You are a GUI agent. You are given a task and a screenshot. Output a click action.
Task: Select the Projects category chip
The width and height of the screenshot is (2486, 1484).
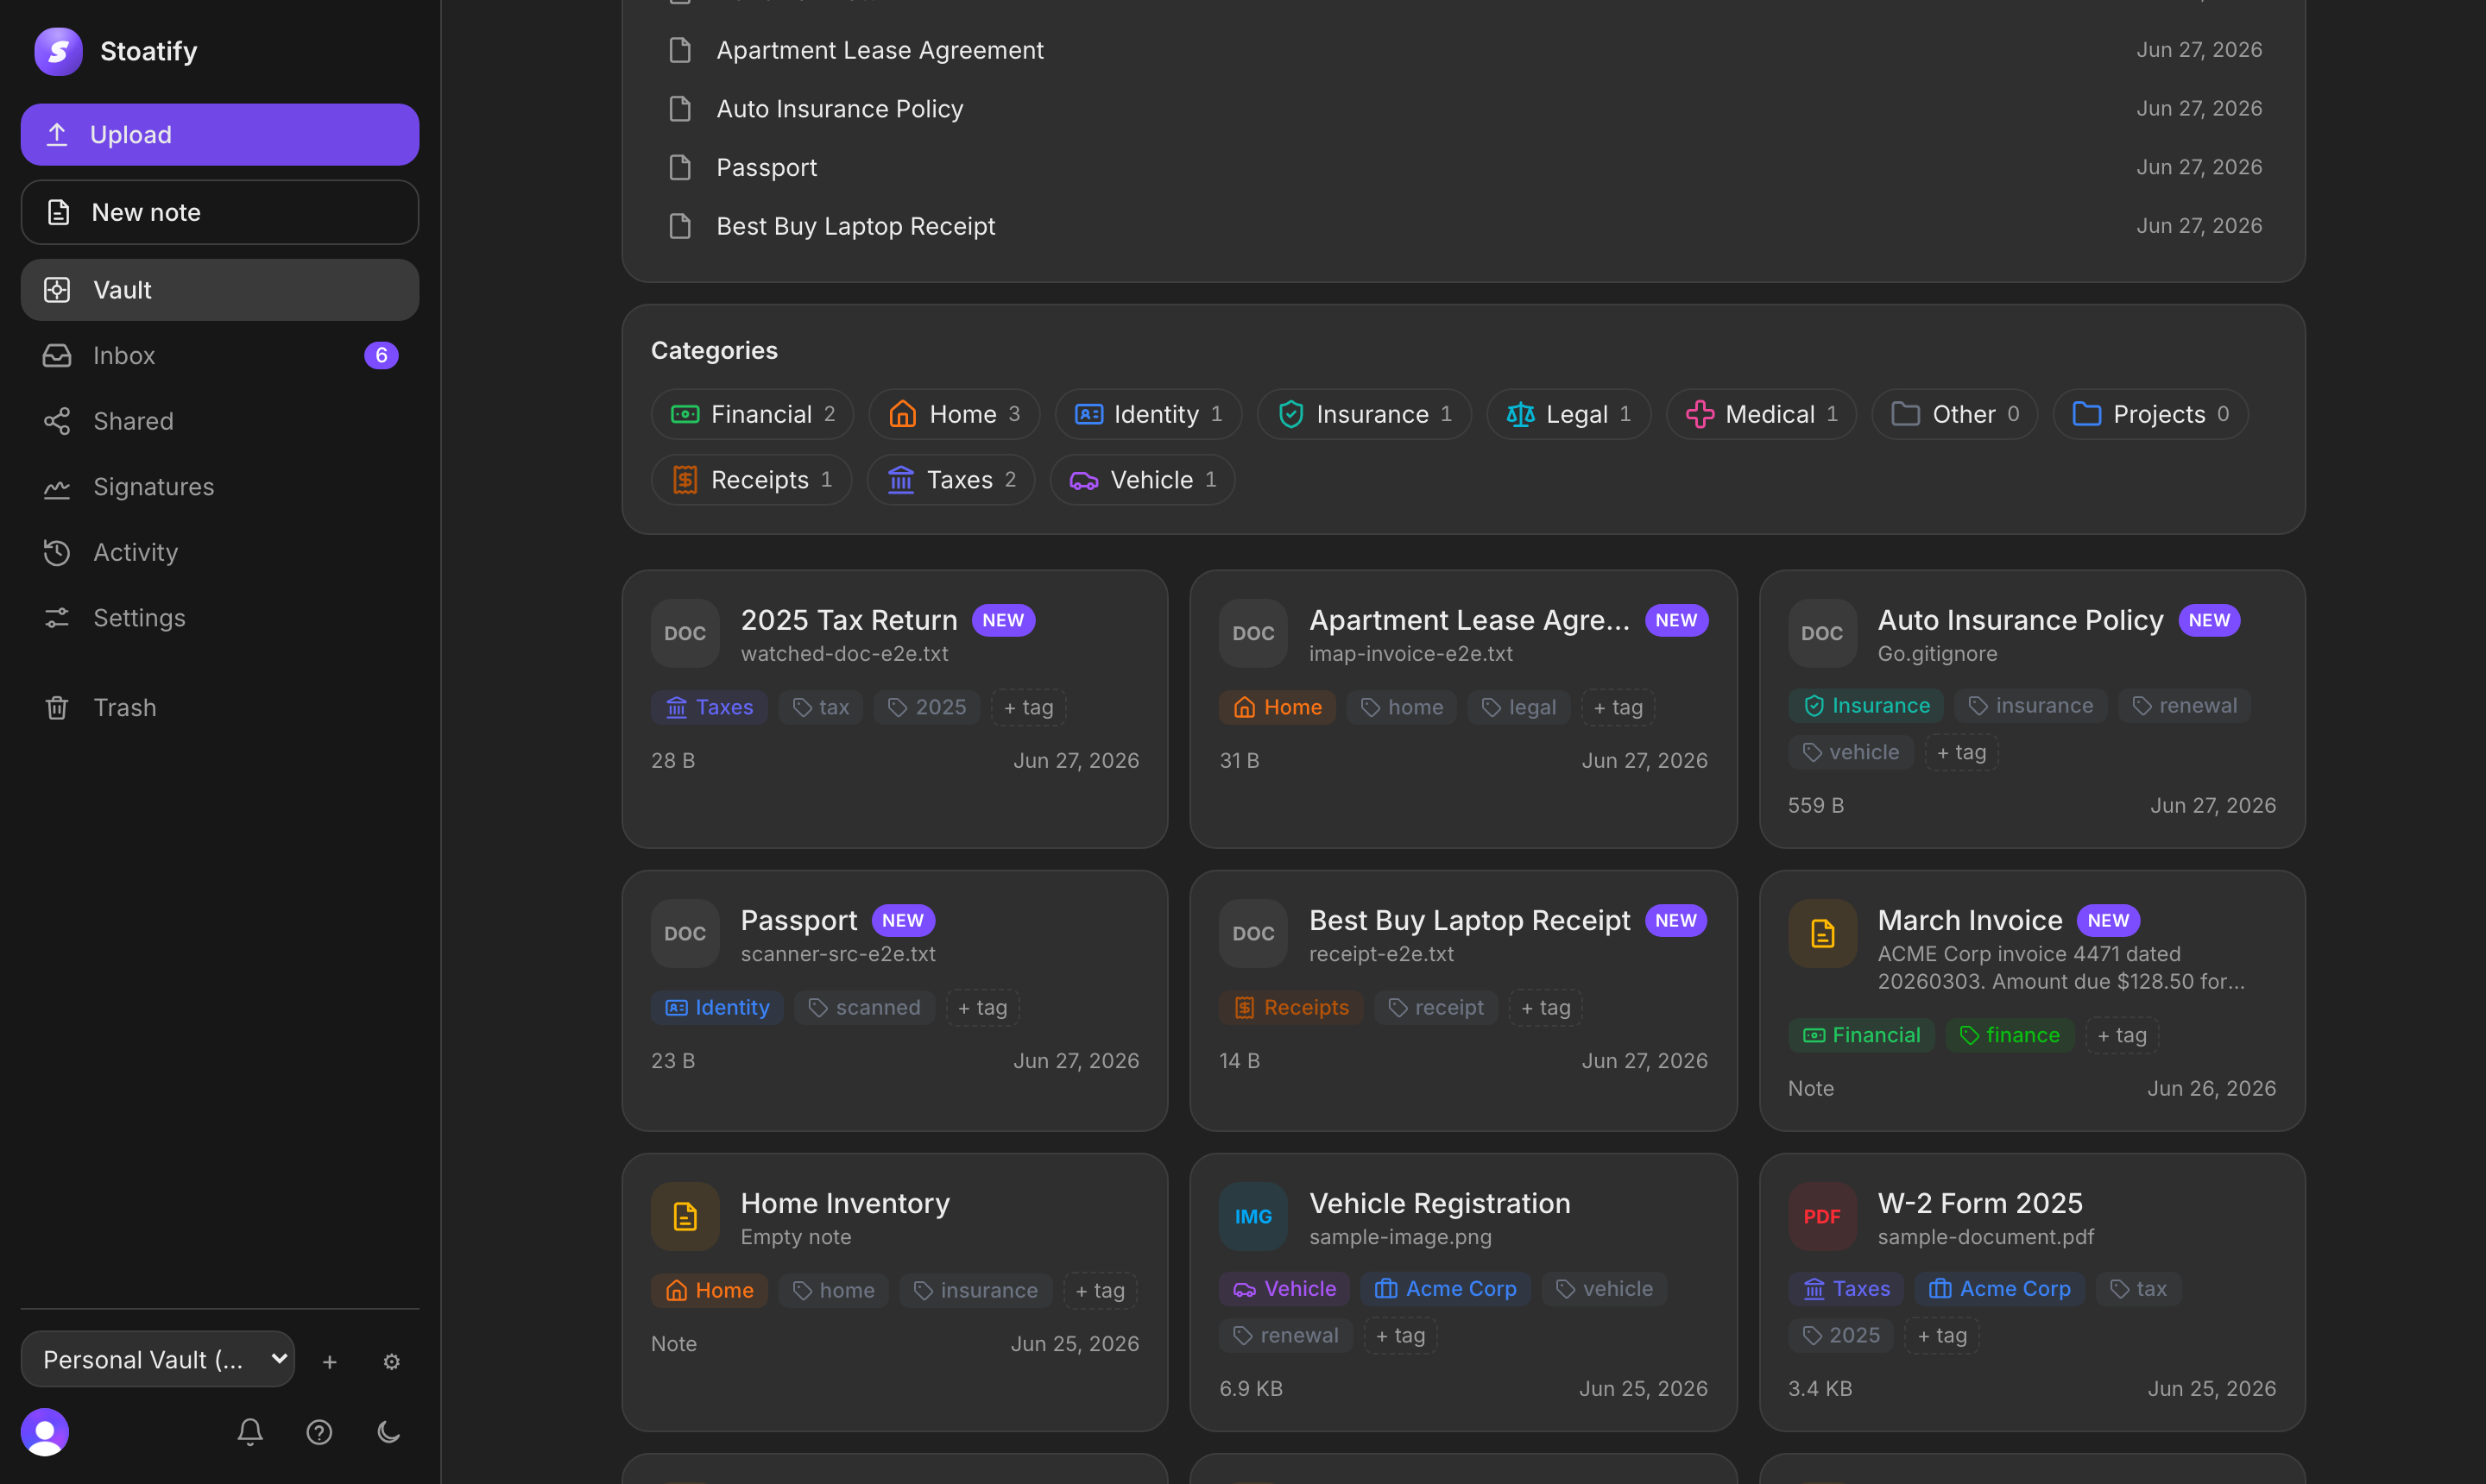click(x=2151, y=414)
